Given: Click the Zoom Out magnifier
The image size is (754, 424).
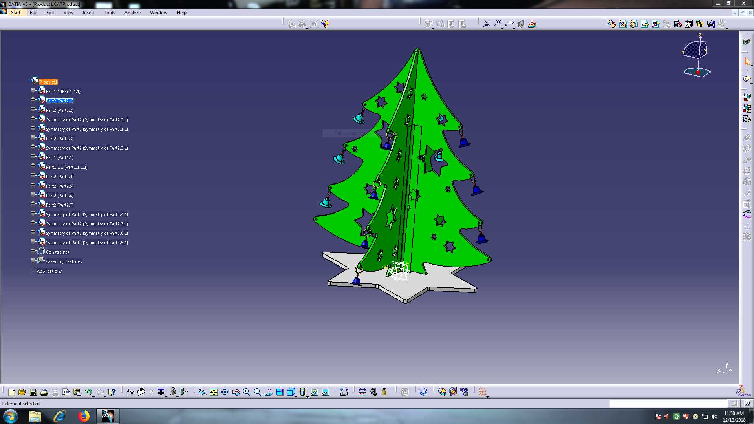Looking at the screenshot, I should tap(258, 392).
